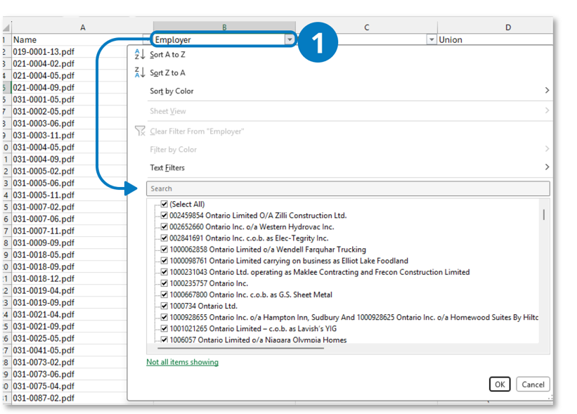Click the horizontal scrollbar of the filter list
The image size is (577, 414).
pos(241,348)
